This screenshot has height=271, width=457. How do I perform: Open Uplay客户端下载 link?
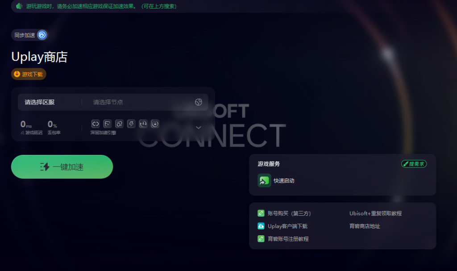tap(288, 226)
